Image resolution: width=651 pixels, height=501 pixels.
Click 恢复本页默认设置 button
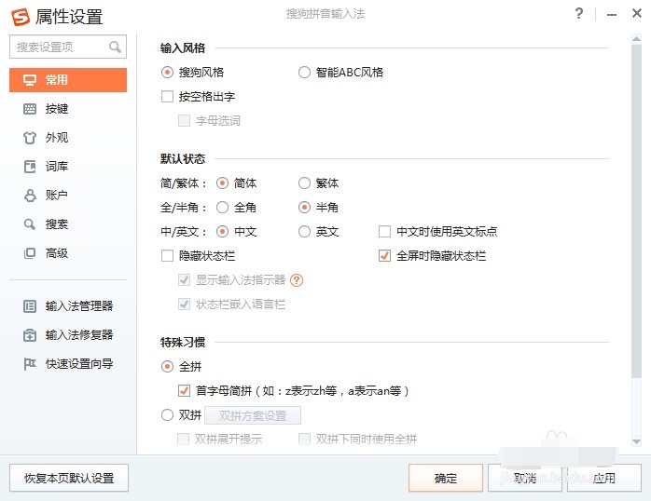(x=69, y=478)
